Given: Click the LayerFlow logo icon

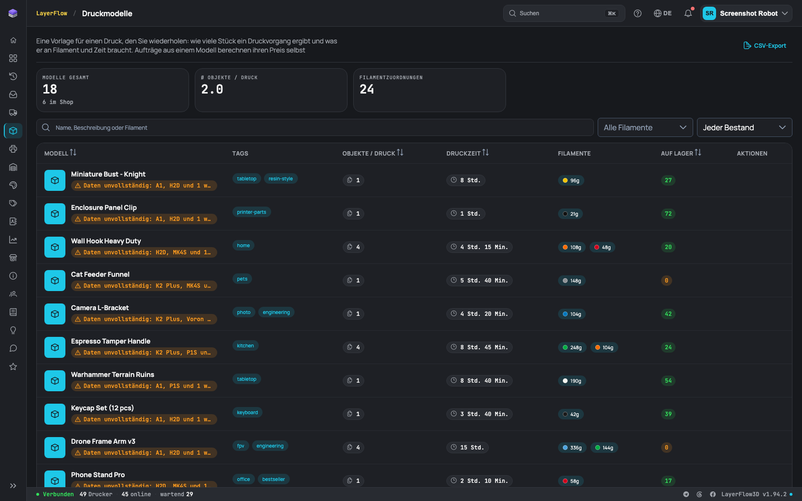Looking at the screenshot, I should (13, 13).
